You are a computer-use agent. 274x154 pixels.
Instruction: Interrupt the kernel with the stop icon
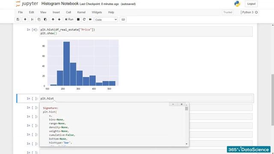78,19
